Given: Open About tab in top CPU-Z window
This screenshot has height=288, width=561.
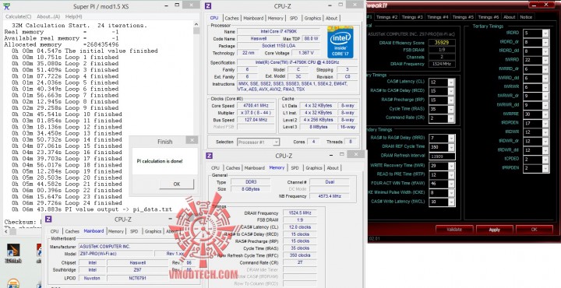Looking at the screenshot, I should point(332,18).
